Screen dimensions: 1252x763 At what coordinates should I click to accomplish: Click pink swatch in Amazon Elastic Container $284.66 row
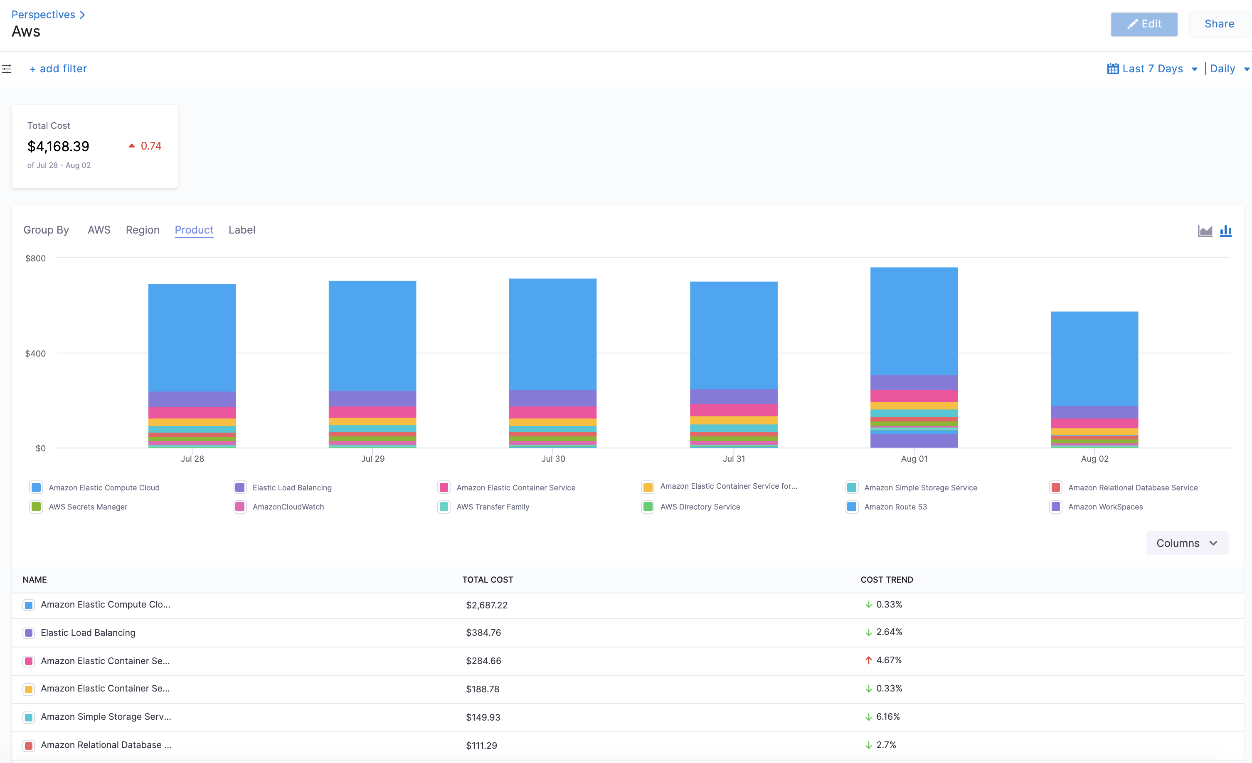coord(29,661)
